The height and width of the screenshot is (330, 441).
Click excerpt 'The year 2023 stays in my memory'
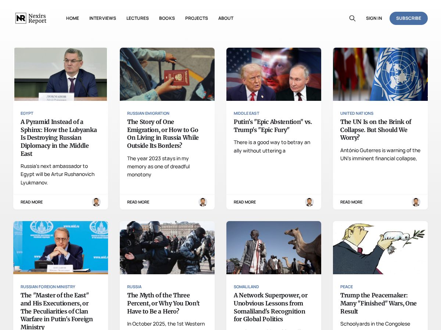click(158, 166)
